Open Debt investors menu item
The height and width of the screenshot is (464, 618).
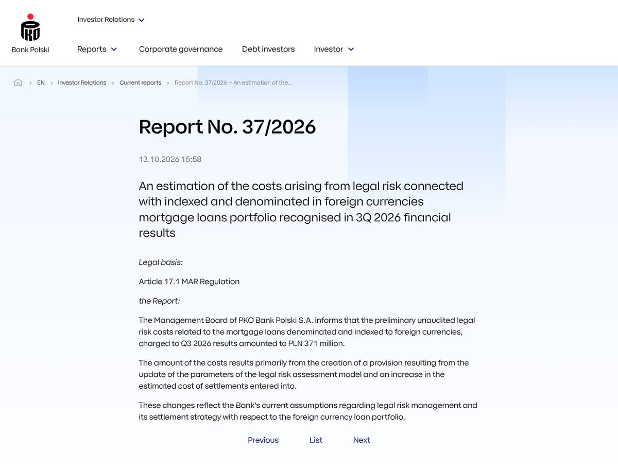click(268, 49)
